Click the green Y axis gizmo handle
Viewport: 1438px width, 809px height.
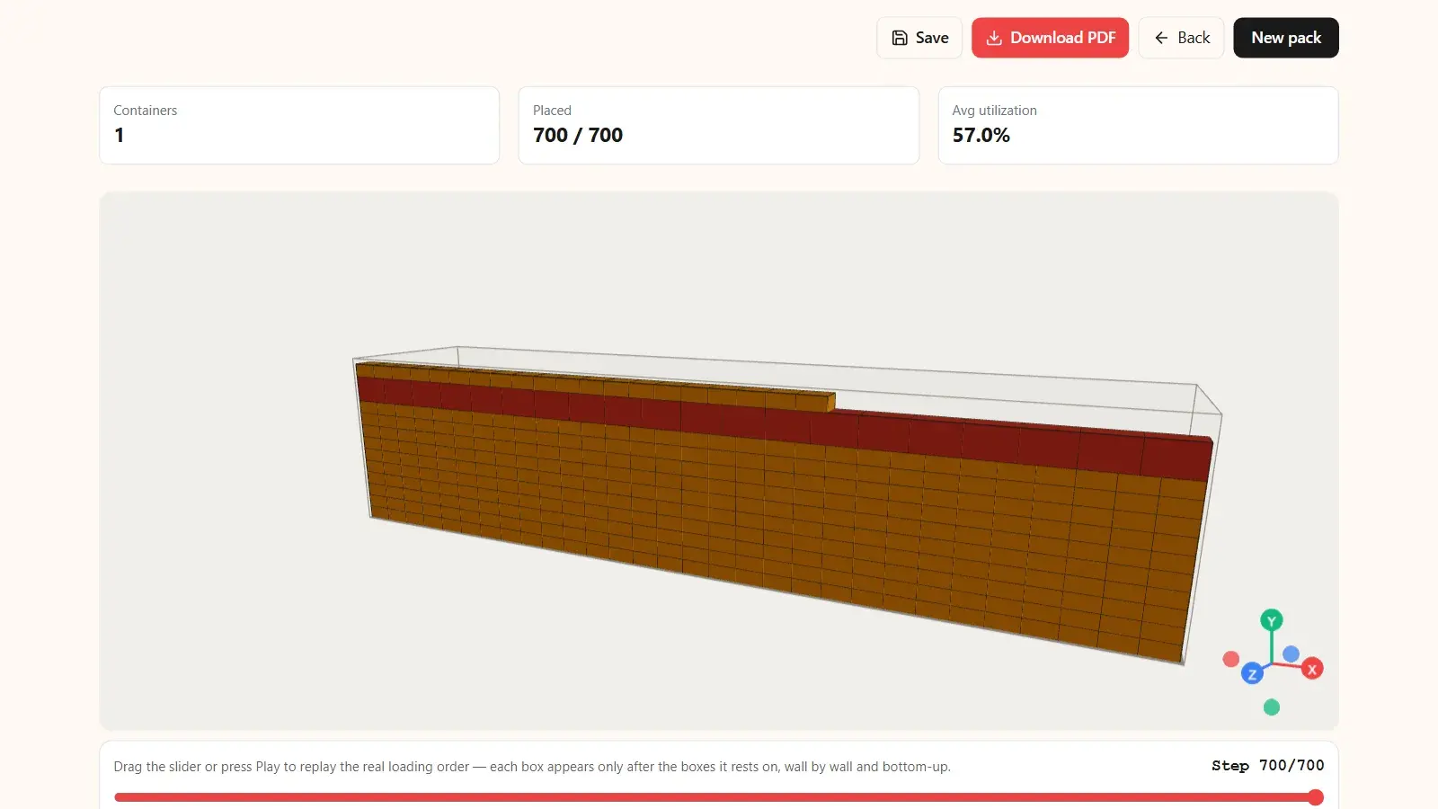coord(1271,620)
